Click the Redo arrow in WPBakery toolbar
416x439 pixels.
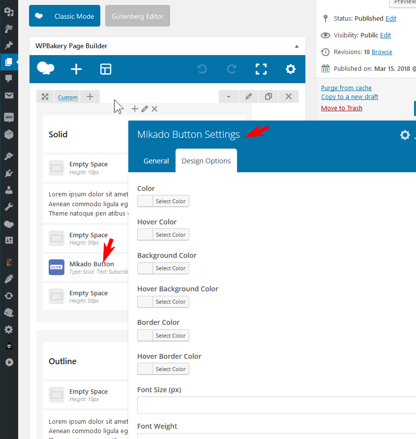232,69
